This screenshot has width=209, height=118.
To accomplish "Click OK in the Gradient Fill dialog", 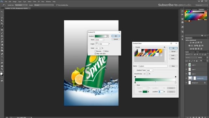I will pyautogui.click(x=116, y=36).
